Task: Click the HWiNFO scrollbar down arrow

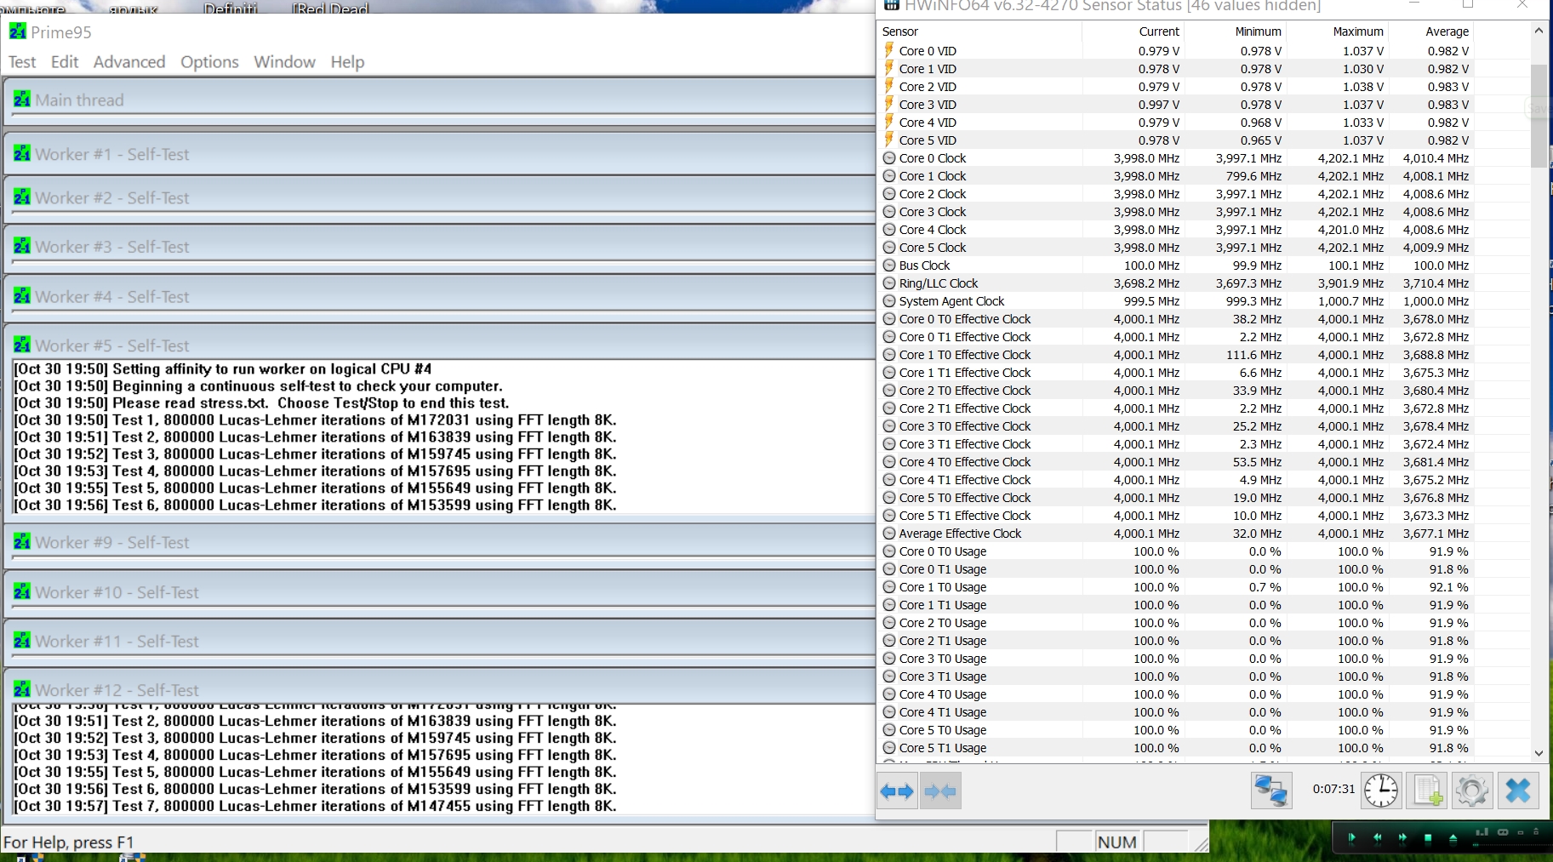Action: click(1539, 753)
